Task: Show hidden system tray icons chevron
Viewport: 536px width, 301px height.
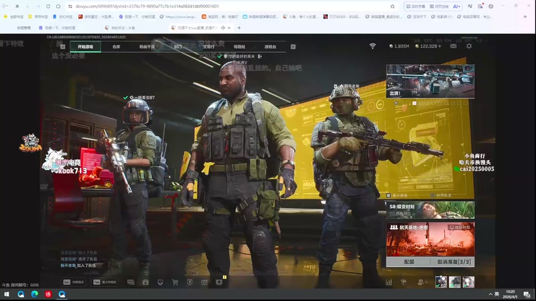Action: tap(490, 294)
